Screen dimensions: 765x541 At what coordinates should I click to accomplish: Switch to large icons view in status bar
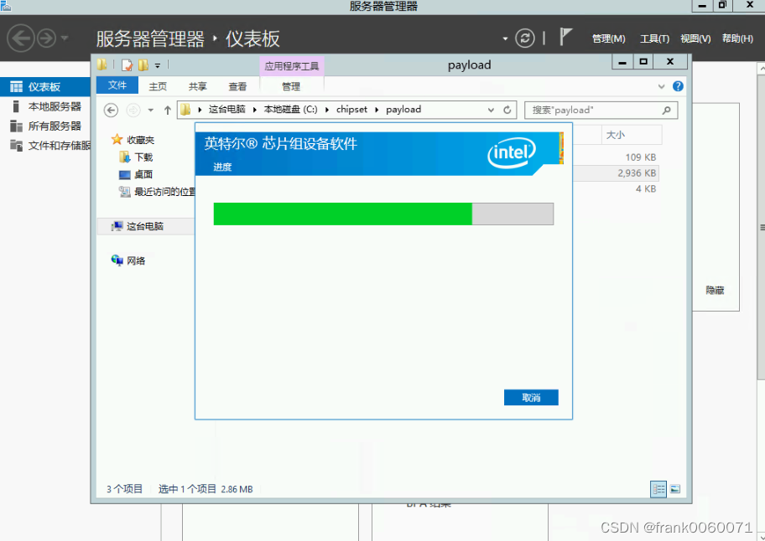[x=675, y=489]
